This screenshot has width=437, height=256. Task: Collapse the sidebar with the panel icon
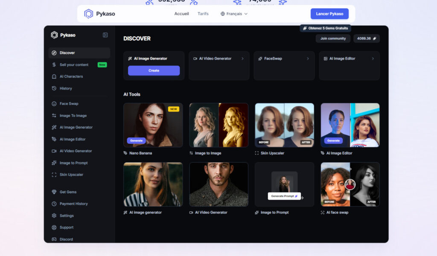click(x=105, y=35)
